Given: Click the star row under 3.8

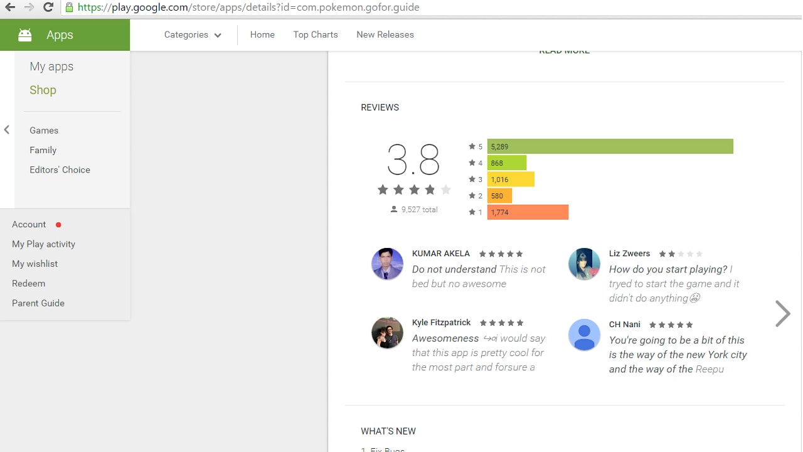Looking at the screenshot, I should pos(414,190).
